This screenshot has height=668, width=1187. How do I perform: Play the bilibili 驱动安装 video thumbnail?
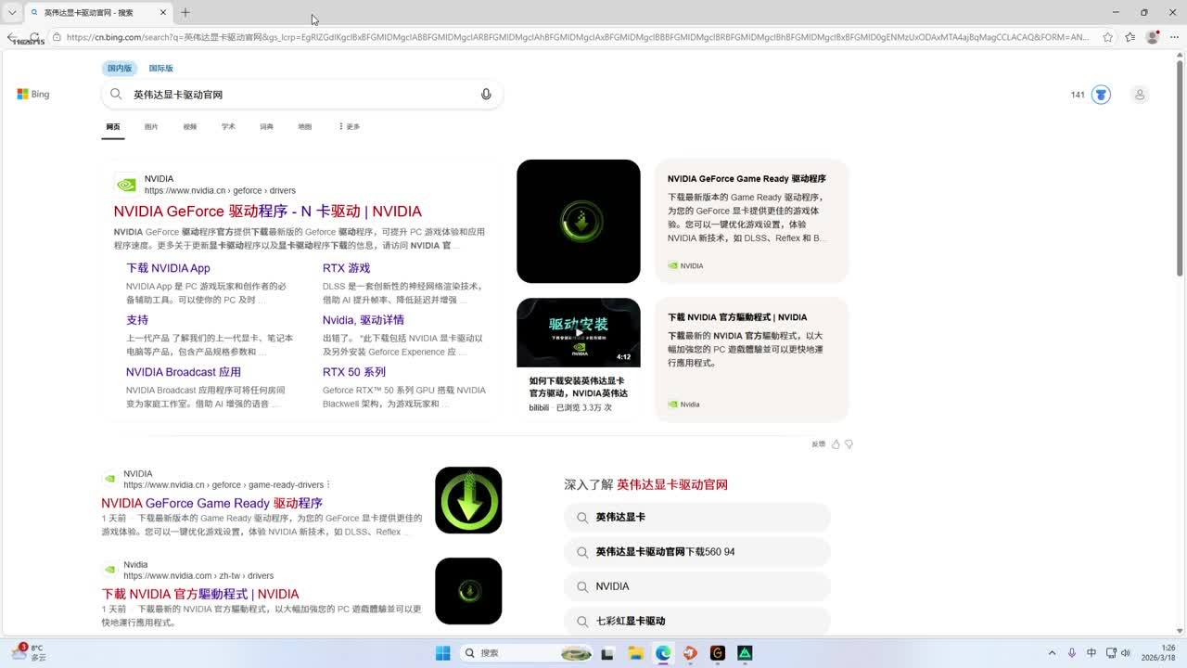pos(578,332)
